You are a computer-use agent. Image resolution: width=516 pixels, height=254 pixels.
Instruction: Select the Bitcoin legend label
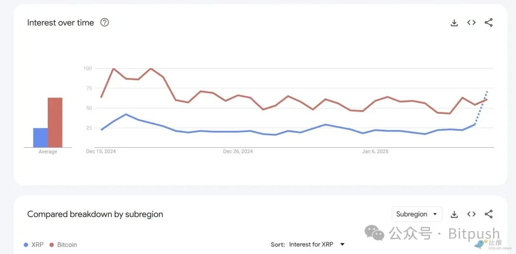[67, 245]
